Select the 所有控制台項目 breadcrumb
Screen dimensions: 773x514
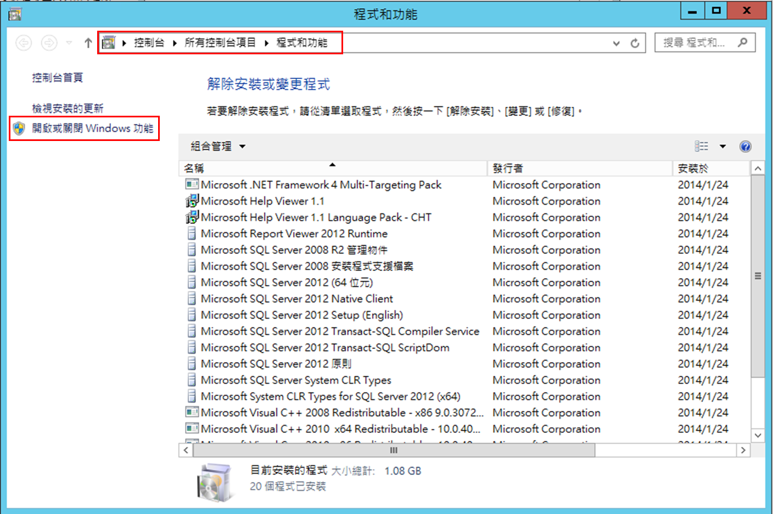coord(220,43)
